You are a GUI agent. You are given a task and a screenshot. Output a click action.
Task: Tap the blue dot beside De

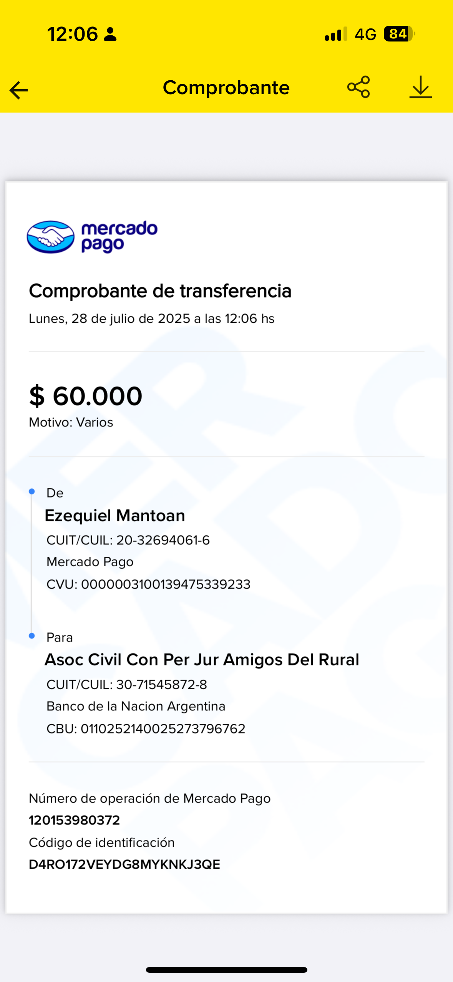pyautogui.click(x=32, y=491)
